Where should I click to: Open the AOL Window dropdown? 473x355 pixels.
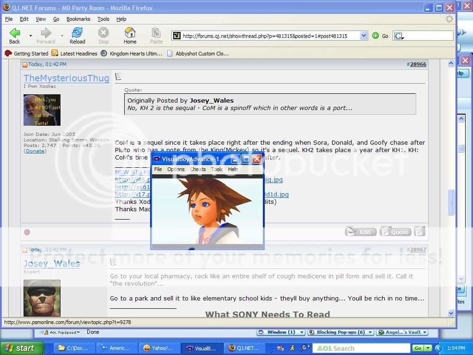[302, 332]
